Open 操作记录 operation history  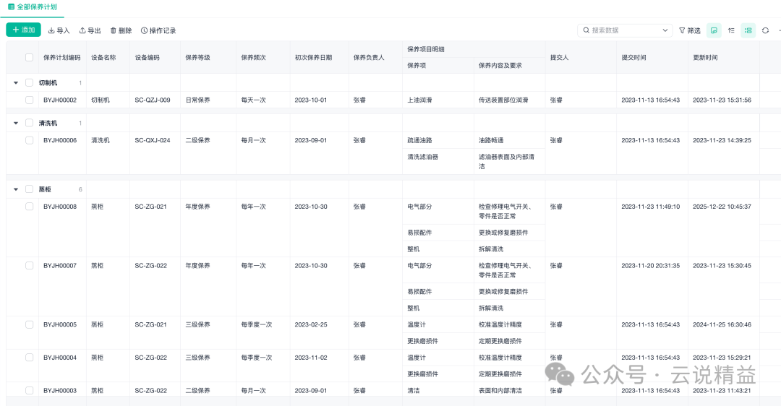point(158,30)
